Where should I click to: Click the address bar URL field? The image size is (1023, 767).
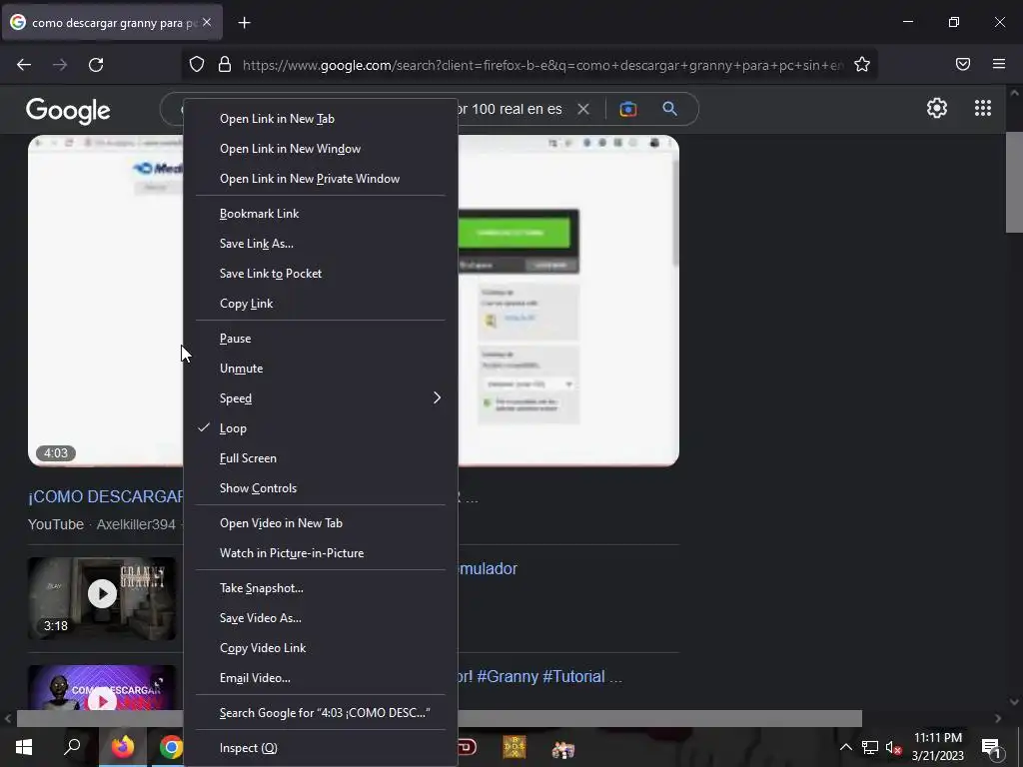(x=542, y=65)
